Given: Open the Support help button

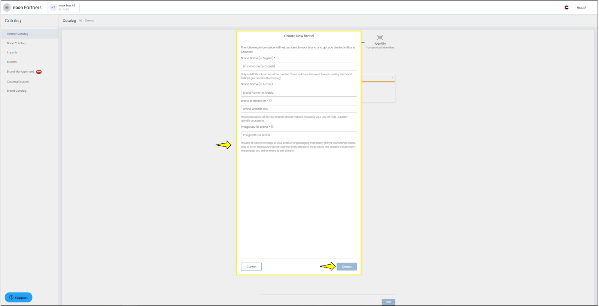Looking at the screenshot, I should pos(18,297).
